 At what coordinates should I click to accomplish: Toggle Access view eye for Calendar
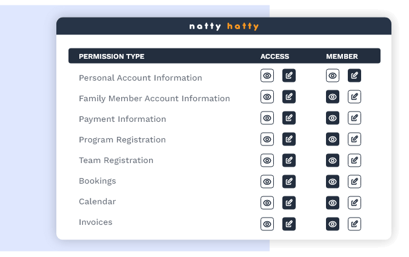pyautogui.click(x=267, y=202)
